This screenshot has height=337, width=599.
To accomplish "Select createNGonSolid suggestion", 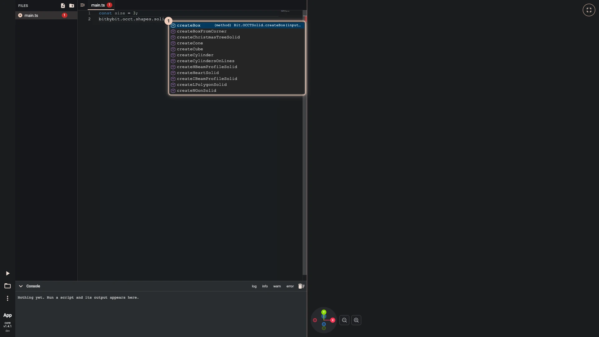I will (x=237, y=90).
